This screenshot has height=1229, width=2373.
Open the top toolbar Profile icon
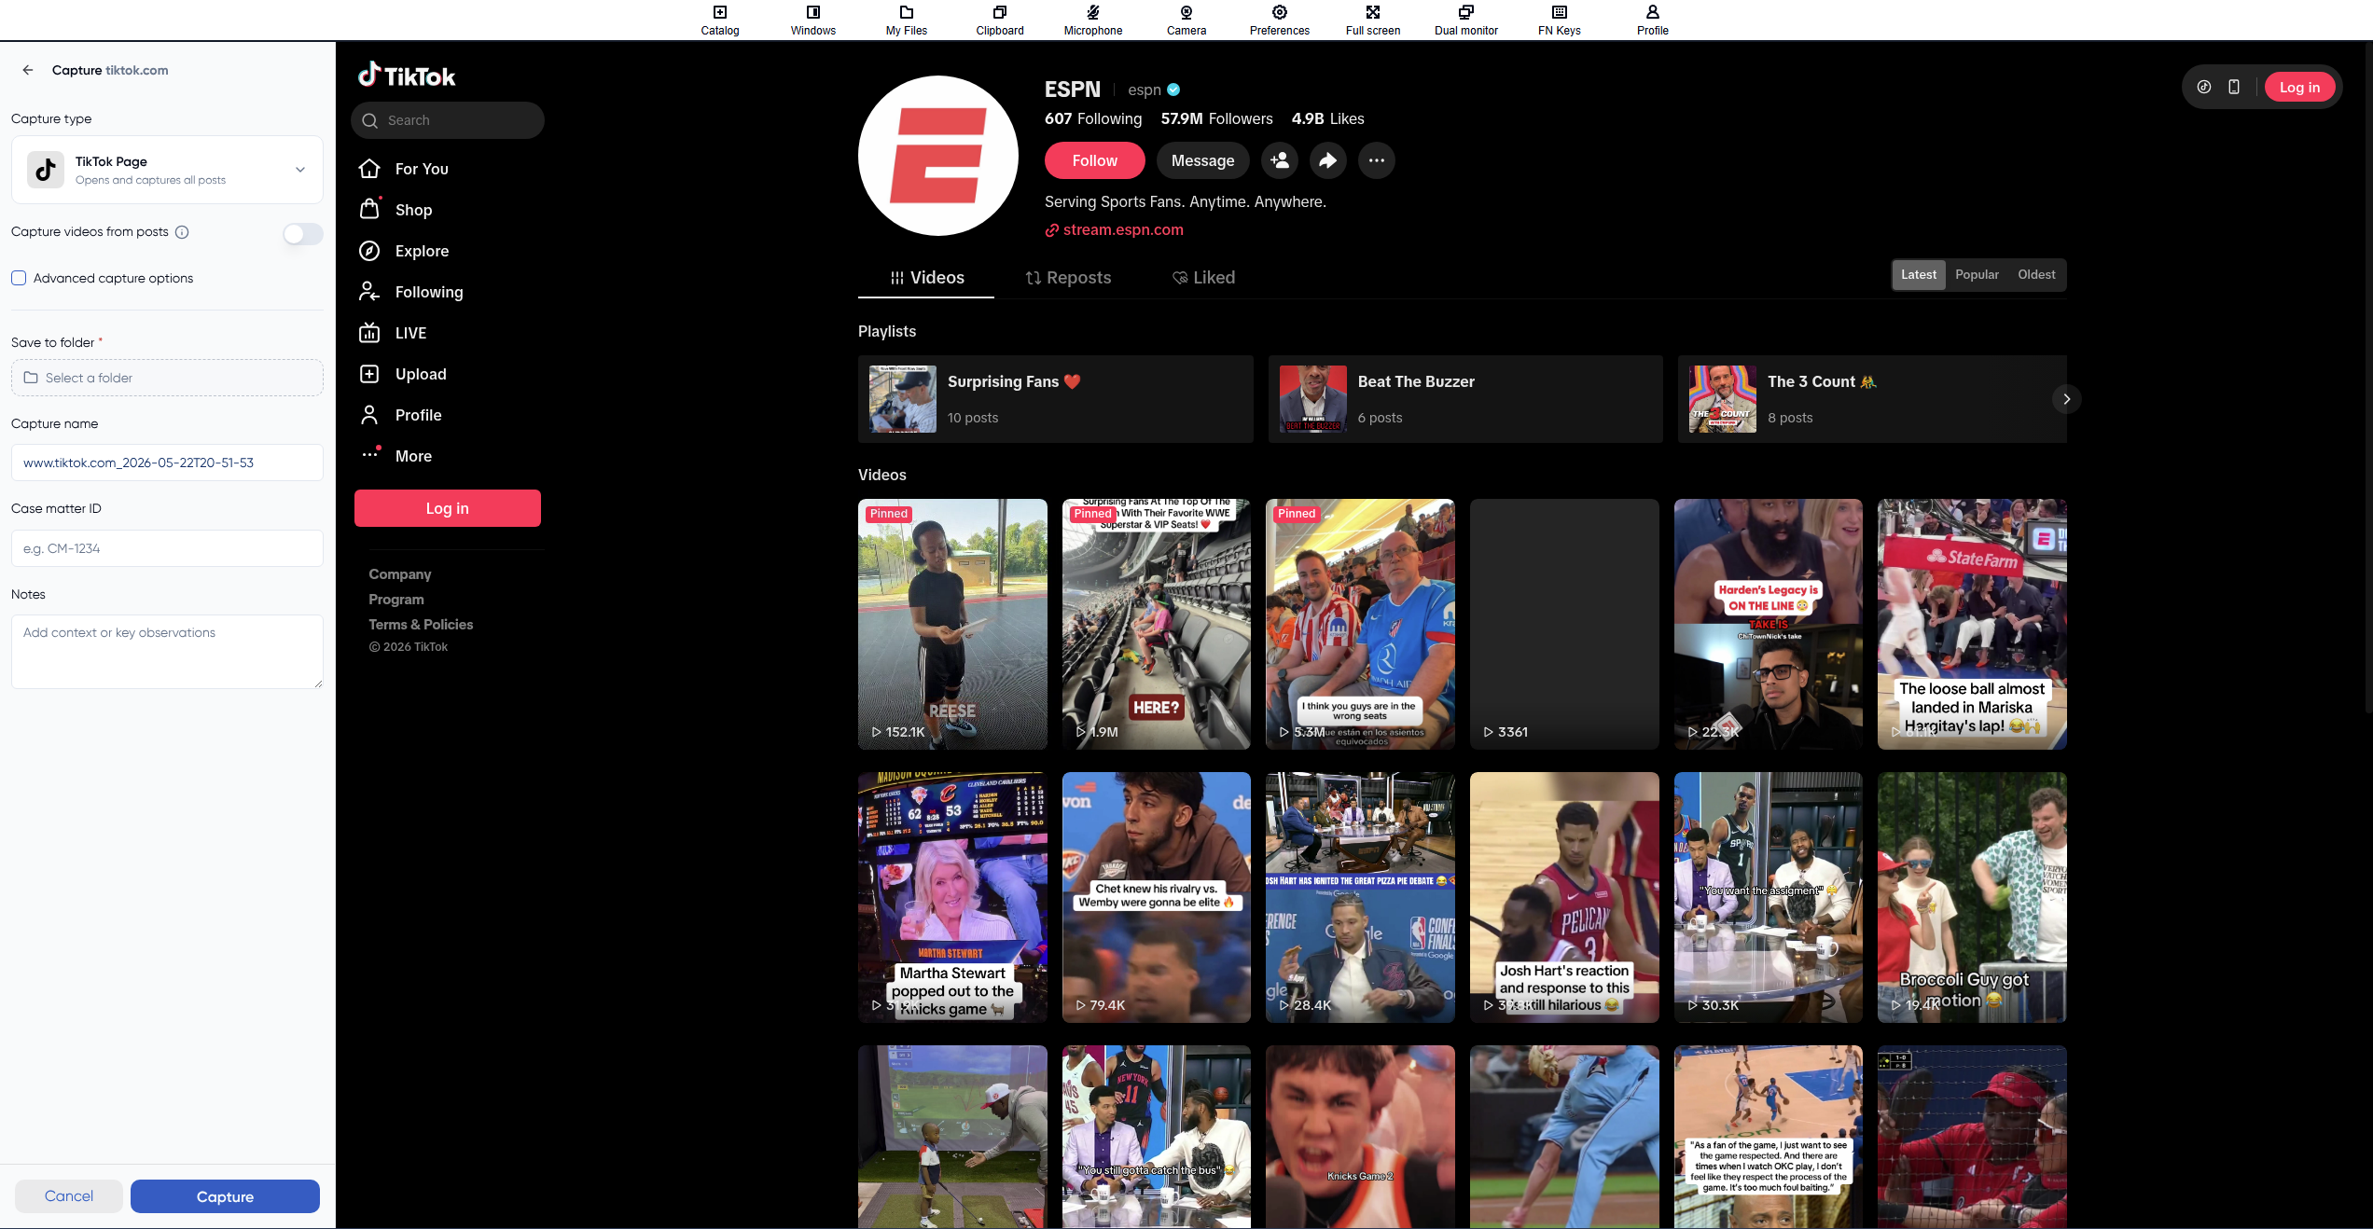click(1652, 20)
